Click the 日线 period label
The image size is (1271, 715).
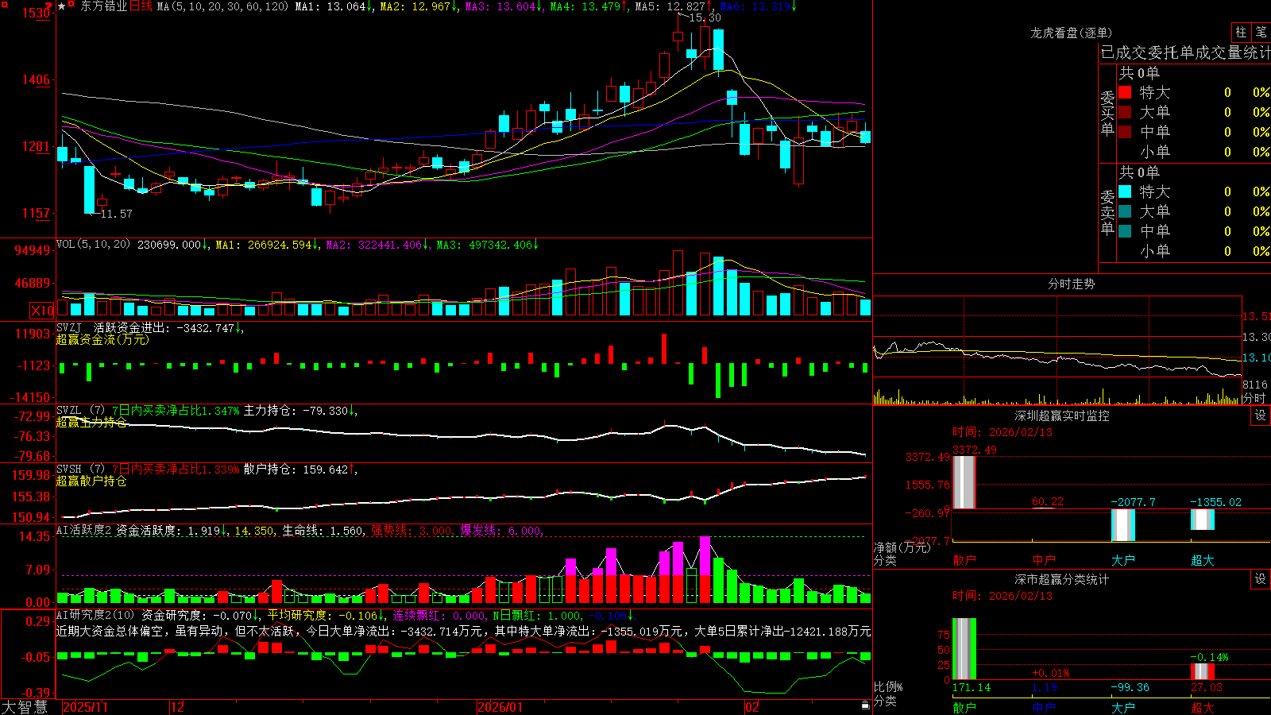coord(141,6)
